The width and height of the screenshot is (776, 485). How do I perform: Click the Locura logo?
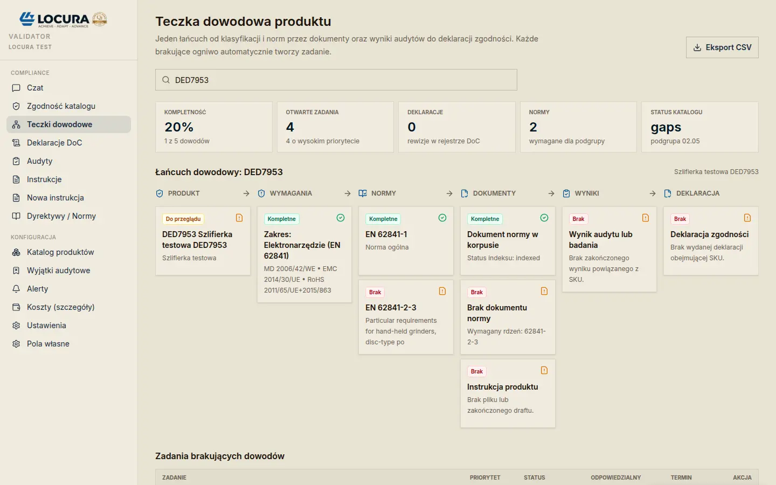point(63,19)
